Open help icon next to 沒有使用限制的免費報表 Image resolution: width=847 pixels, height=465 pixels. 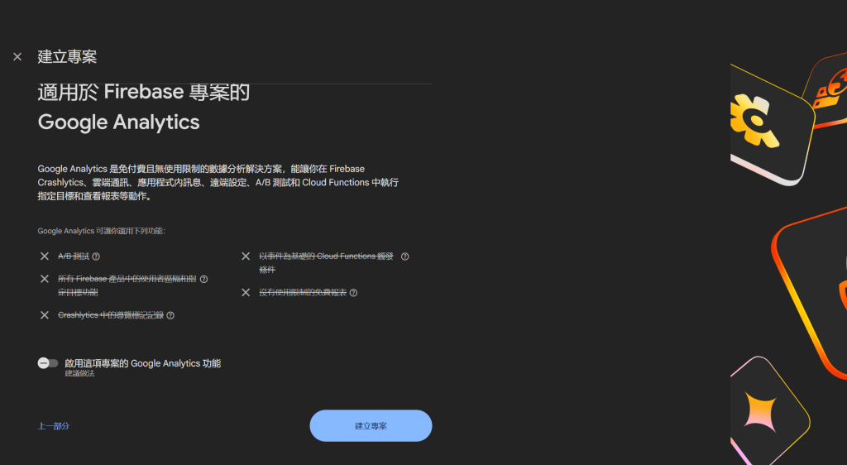(353, 293)
